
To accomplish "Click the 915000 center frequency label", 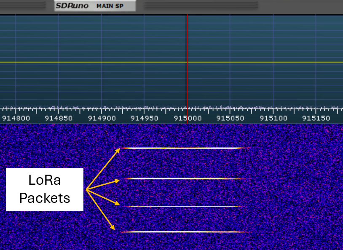I will [x=188, y=118].
